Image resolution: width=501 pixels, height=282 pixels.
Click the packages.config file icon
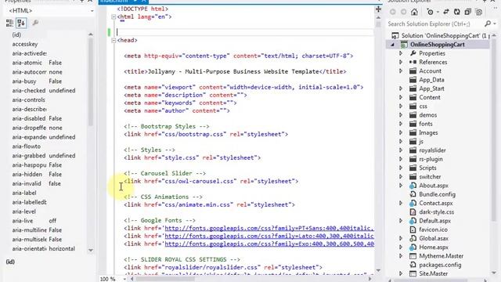pyautogui.click(x=413, y=265)
